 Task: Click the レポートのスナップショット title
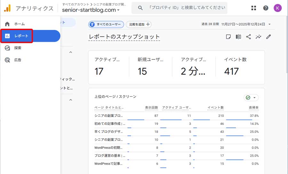124,37
